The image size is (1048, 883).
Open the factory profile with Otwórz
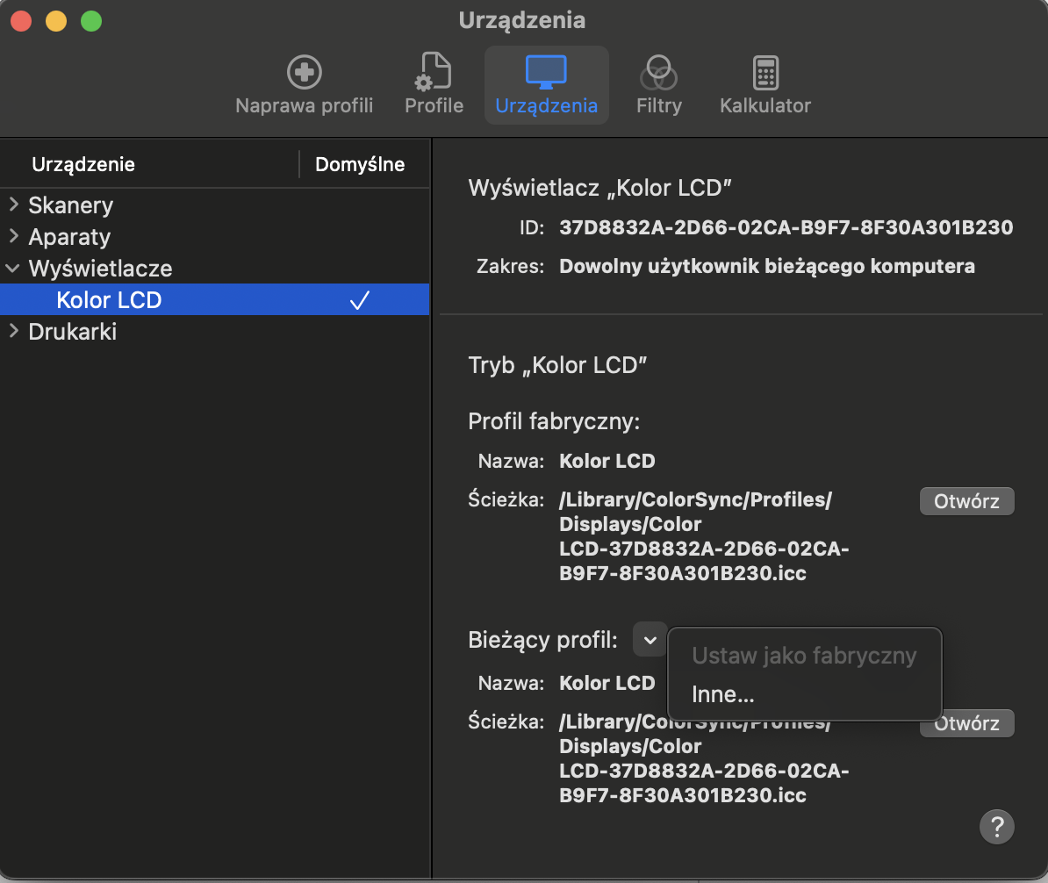[x=966, y=501]
